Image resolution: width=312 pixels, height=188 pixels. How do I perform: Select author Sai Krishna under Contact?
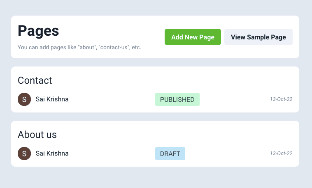pos(52,99)
